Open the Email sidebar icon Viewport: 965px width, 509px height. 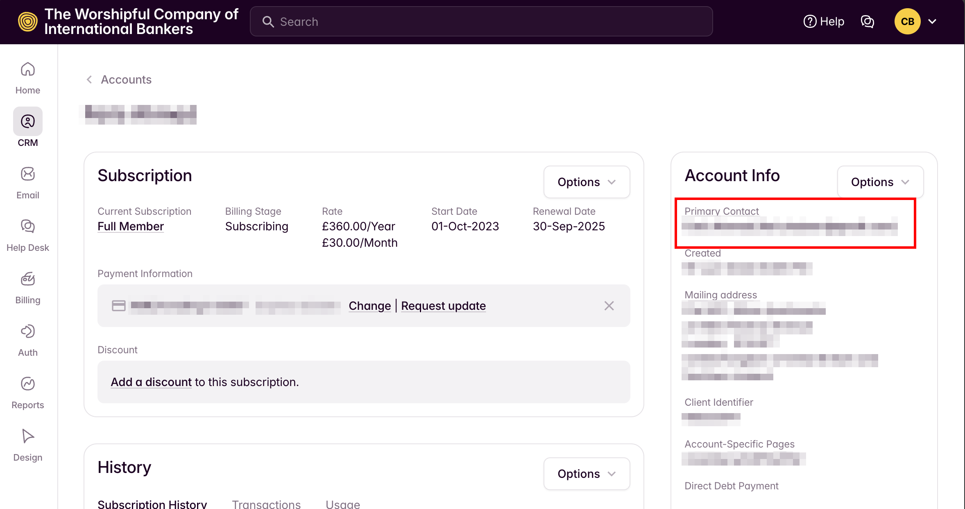tap(28, 174)
